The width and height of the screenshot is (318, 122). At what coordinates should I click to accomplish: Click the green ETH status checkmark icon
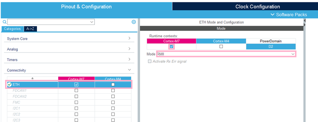point(9,84)
